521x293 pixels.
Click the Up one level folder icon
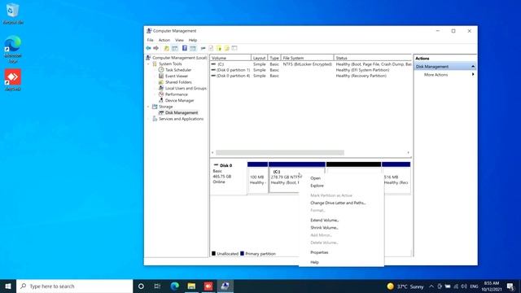coord(166,48)
